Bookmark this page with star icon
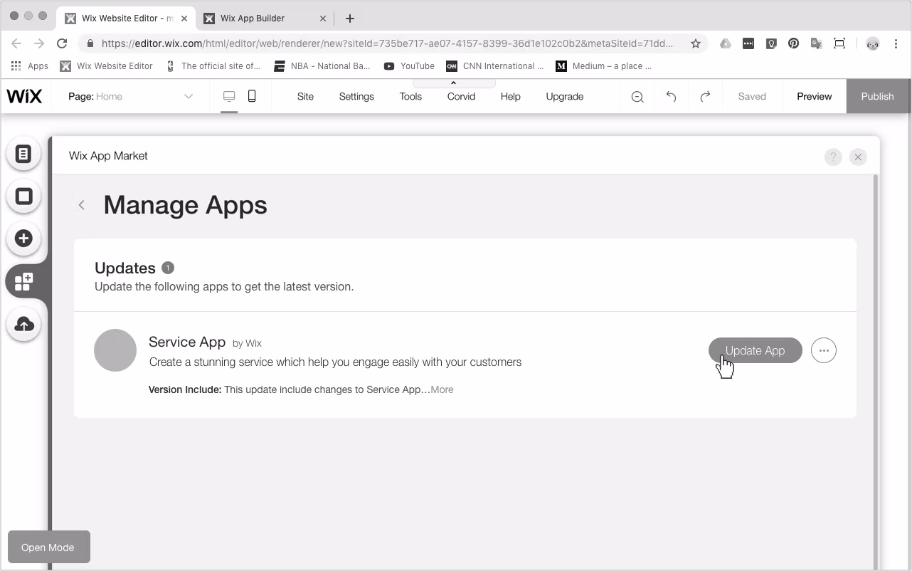The height and width of the screenshot is (571, 912). coord(696,43)
